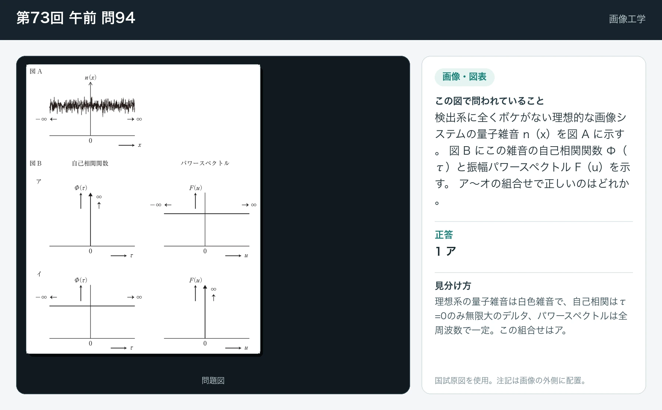
Task: Click the 図 A label in figure
Action: pyautogui.click(x=36, y=71)
